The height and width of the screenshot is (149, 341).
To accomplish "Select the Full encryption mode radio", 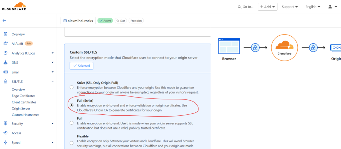I will point(72,123).
